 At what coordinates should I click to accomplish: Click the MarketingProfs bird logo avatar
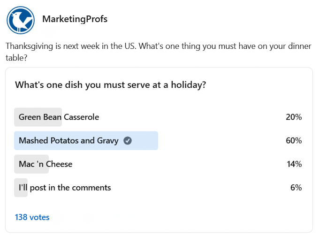coord(20,20)
